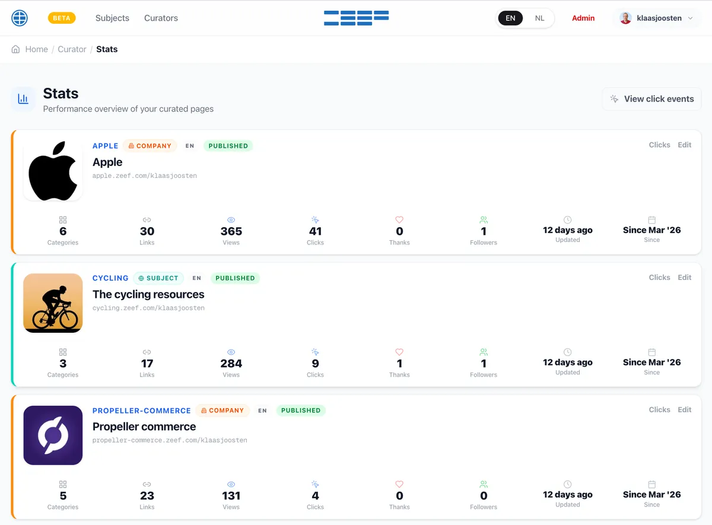Click the Updated clock icon on the cycling card
Viewport: 712px width, 525px height.
(568, 352)
